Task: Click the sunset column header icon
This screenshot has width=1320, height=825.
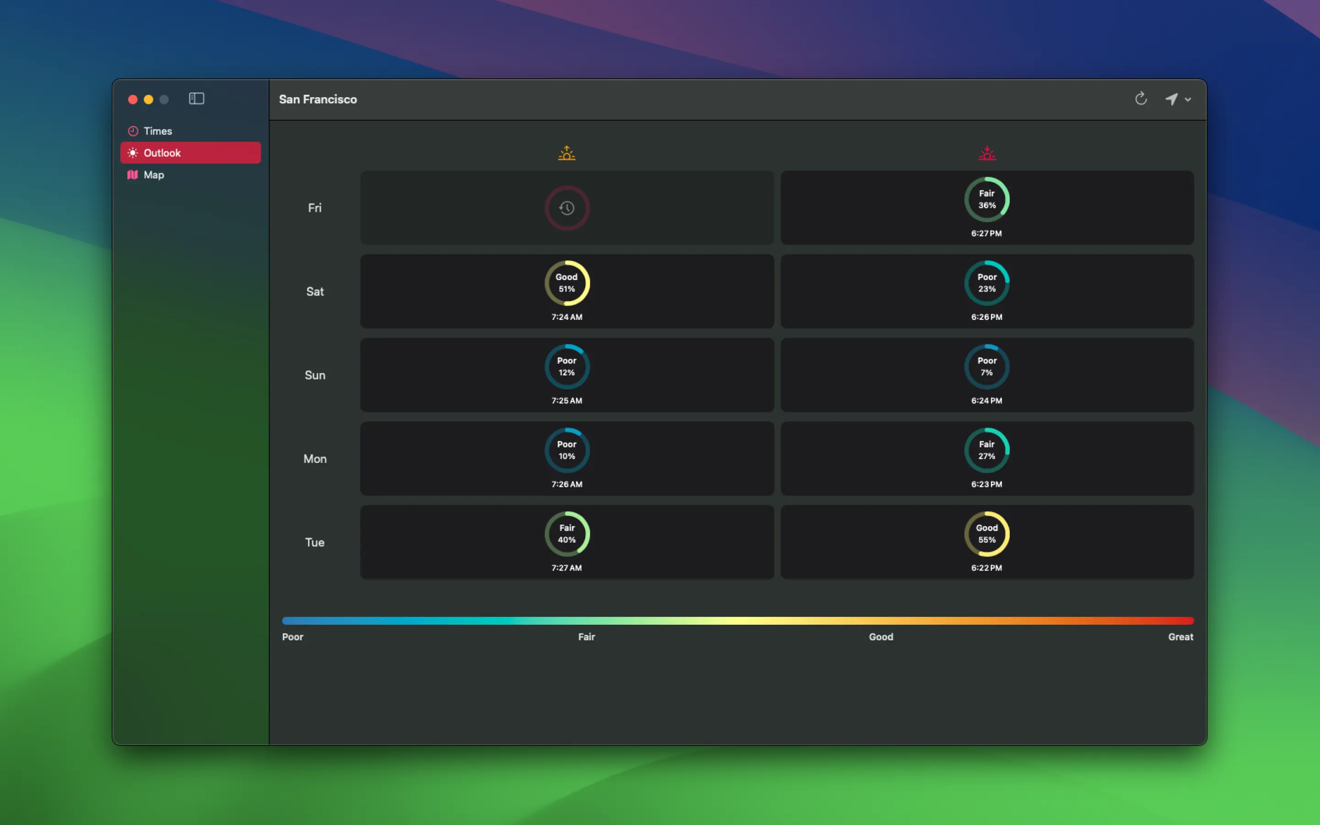Action: [x=987, y=154]
